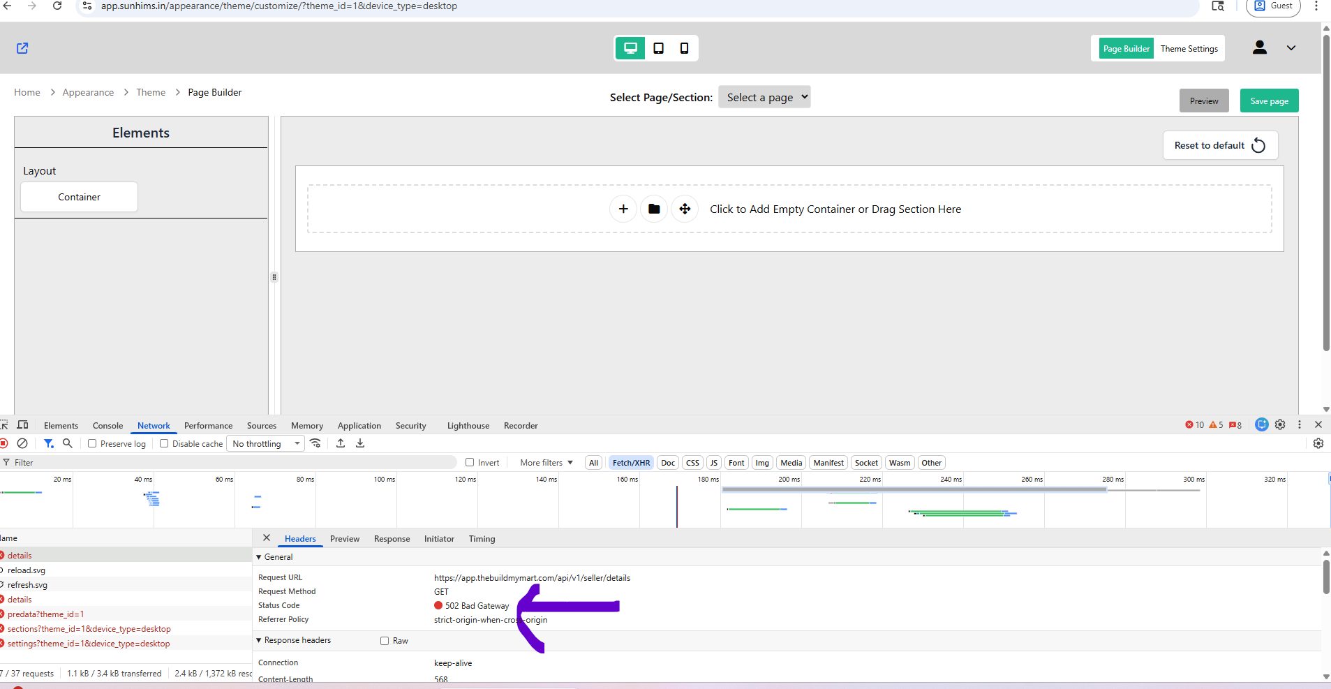Screen dimensions: 1331x689
Task: Click the DevTools inspect element icon
Action: pyautogui.click(x=4, y=425)
